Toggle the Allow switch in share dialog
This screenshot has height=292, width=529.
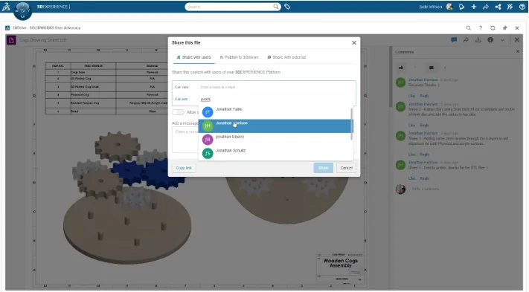(x=178, y=112)
